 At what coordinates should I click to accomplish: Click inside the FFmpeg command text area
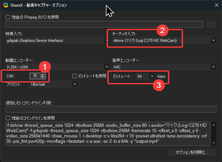point(107,133)
